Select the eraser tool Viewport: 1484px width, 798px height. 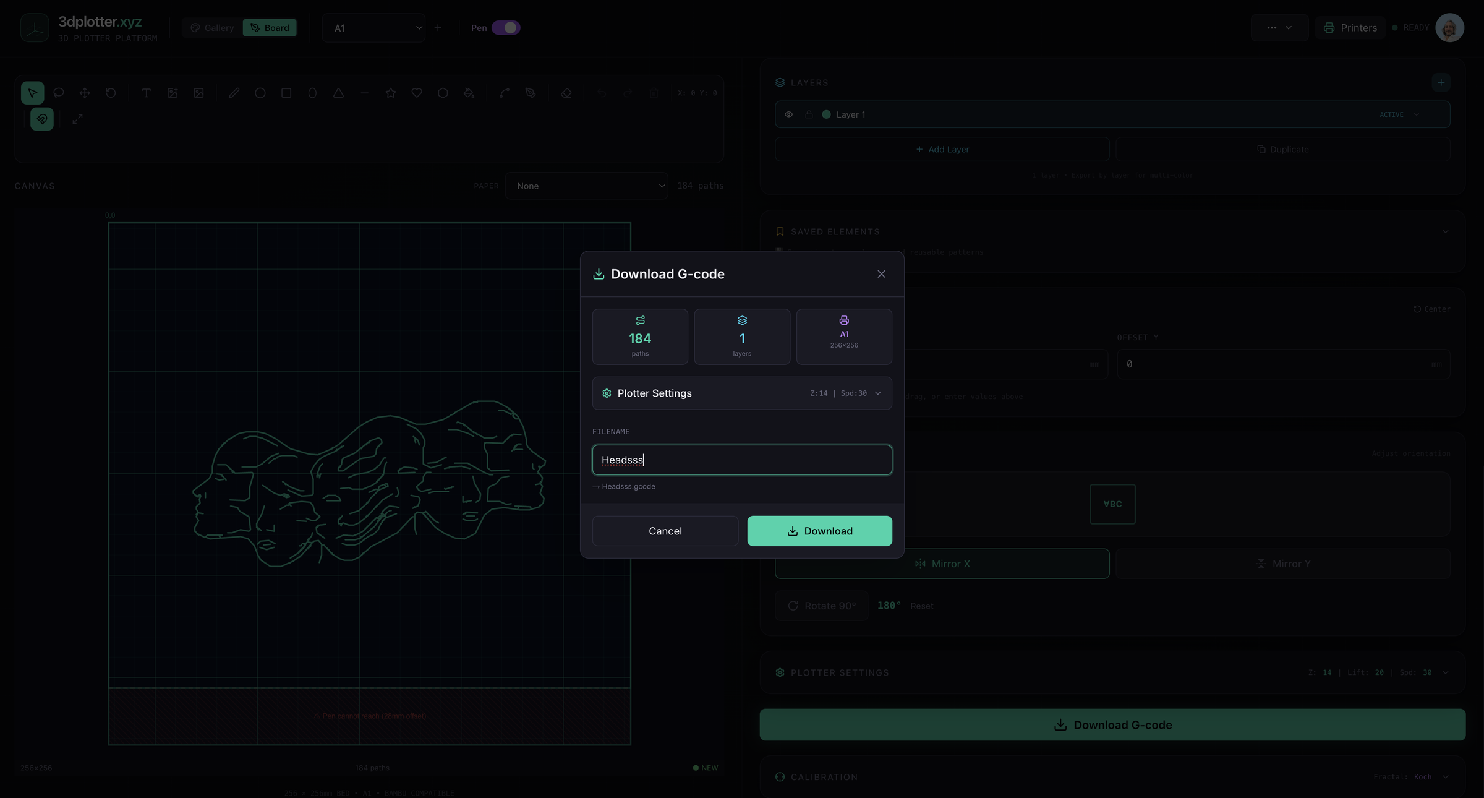click(x=566, y=93)
